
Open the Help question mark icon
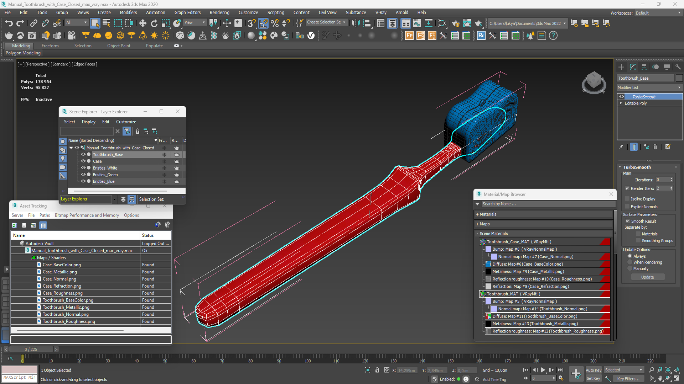coord(553,36)
